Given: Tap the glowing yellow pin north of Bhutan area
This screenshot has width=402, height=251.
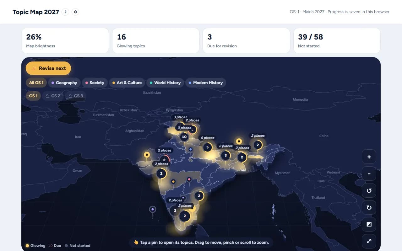Looking at the screenshot, I should pyautogui.click(x=239, y=142).
